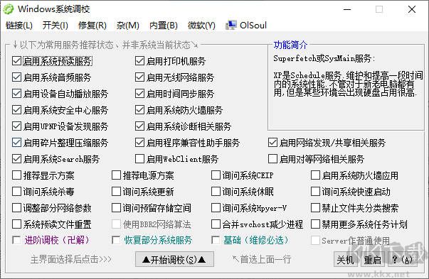Open the 微软(Y) menu
Screen dimensions: 429x279
tap(201, 26)
